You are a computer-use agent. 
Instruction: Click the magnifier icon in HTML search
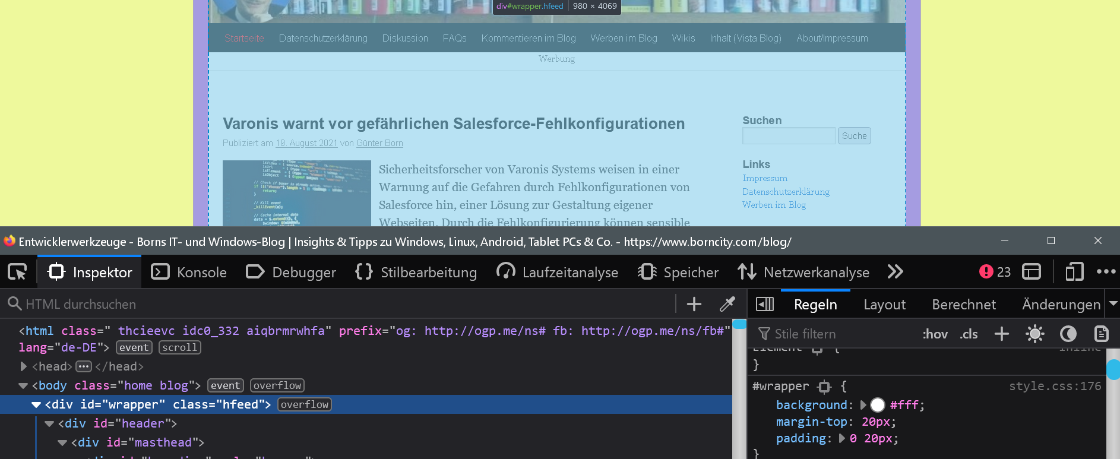(14, 304)
